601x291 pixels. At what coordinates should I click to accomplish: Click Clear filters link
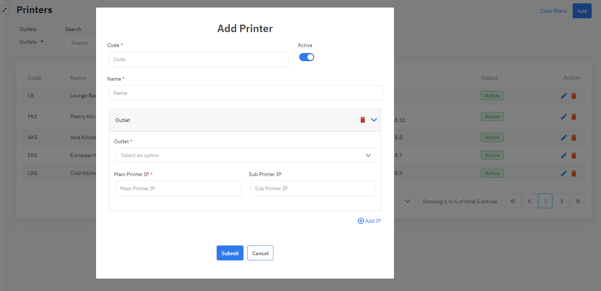pyautogui.click(x=553, y=11)
